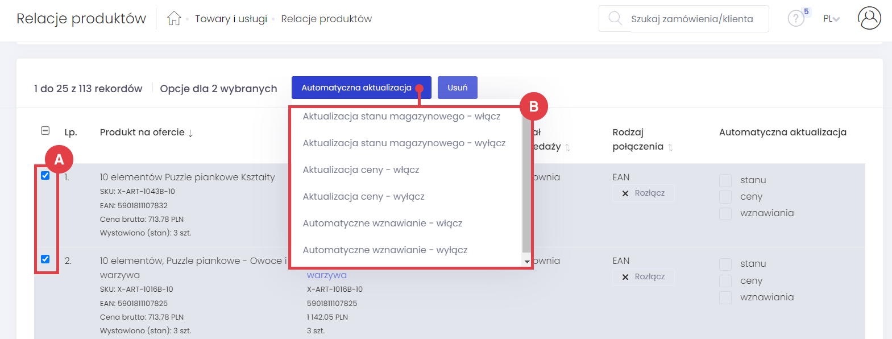Click the X icon in first Rozłącz button
892x339 pixels.
tap(625, 193)
